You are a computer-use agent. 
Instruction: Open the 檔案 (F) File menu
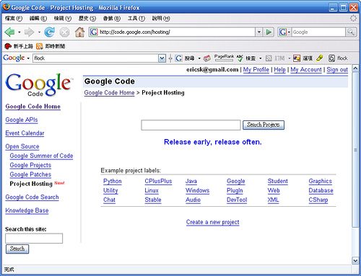(14, 18)
